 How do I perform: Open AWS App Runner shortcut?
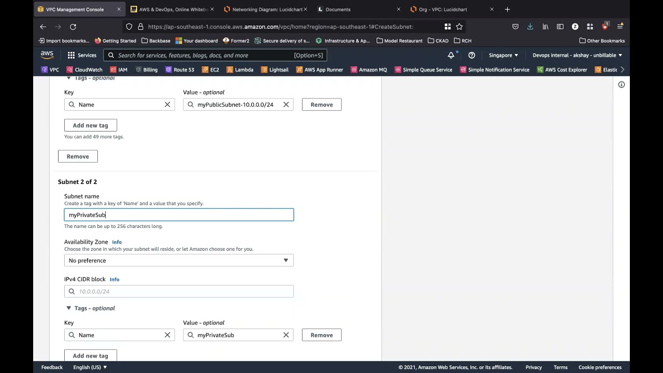pyautogui.click(x=320, y=69)
